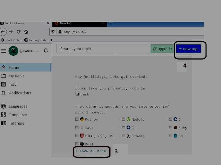The image size is (221, 165).
Task: Click the Python logo icon
Action: point(82,119)
